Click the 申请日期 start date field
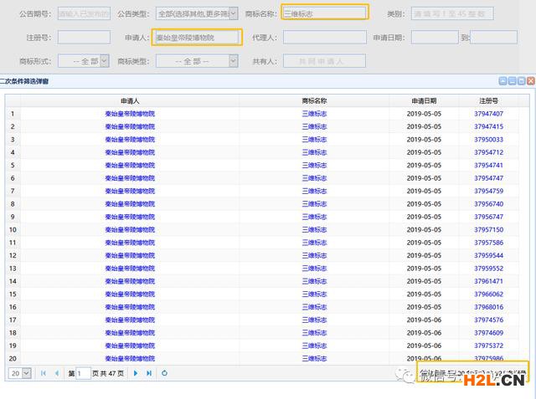The height and width of the screenshot is (399, 536). [x=435, y=37]
